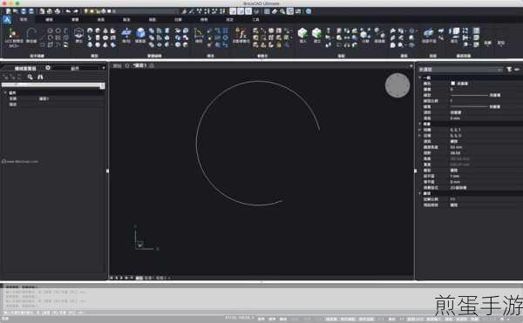Click the binoculars icon in mechanical browser
The image size is (523, 323).
[x=40, y=77]
